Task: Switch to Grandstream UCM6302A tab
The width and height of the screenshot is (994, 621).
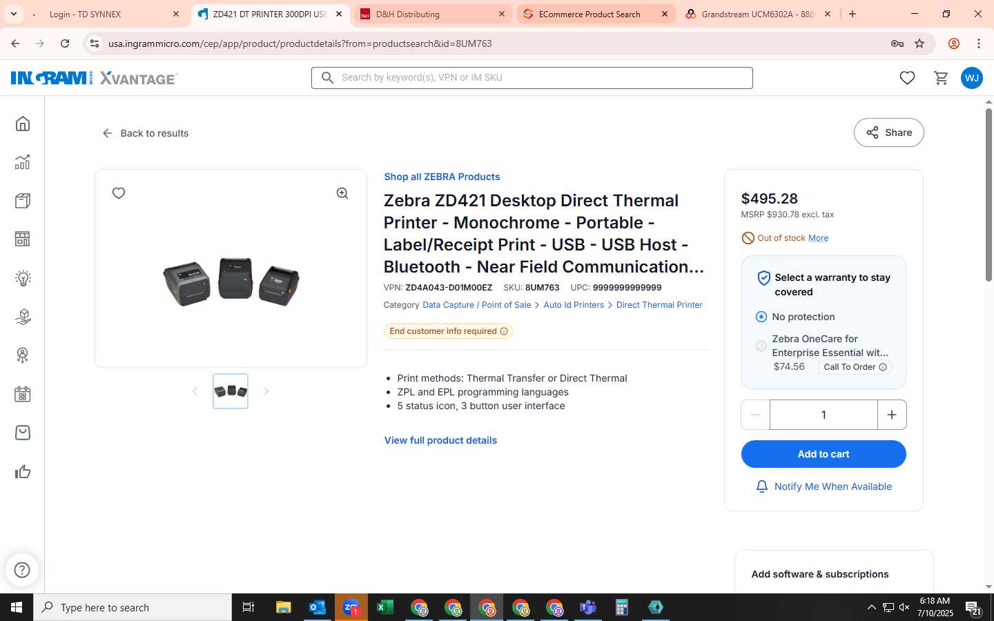Action: point(758,14)
